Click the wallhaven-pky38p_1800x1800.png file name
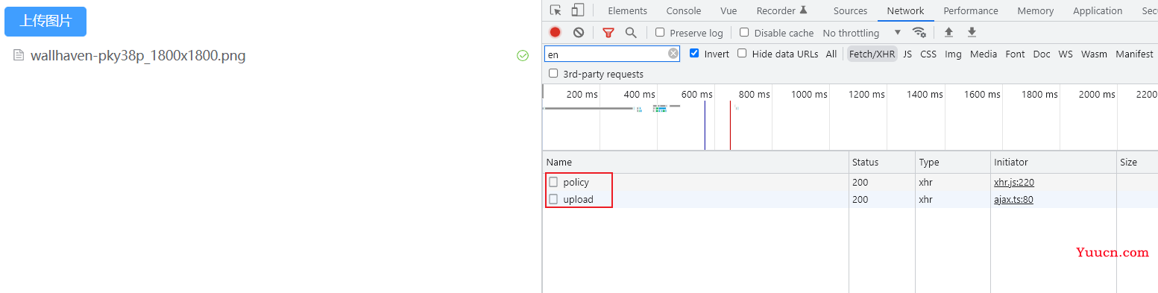This screenshot has height=293, width=1158. click(138, 56)
